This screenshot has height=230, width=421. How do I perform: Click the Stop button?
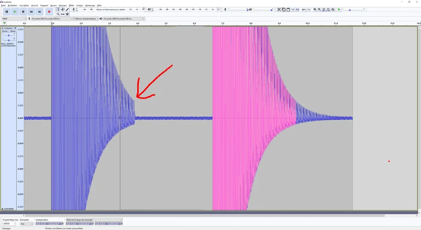(23, 12)
